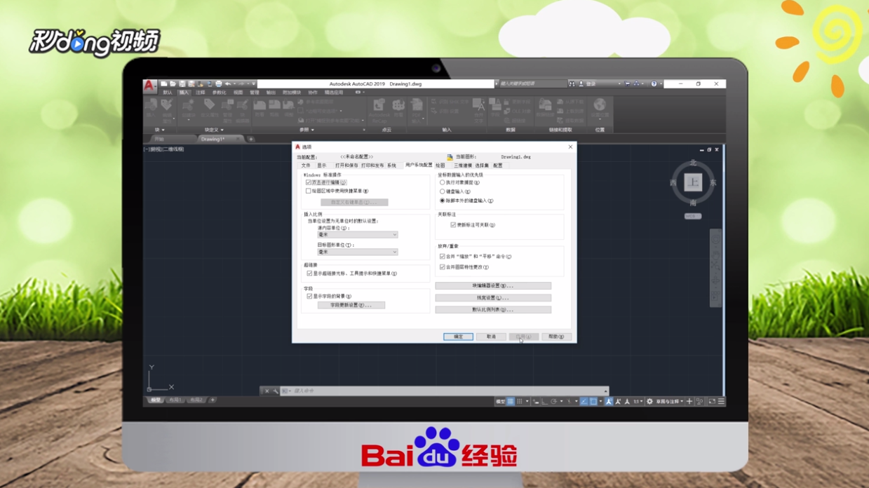Switch to 三维建模 tab
This screenshot has width=869, height=488.
pyautogui.click(x=463, y=165)
